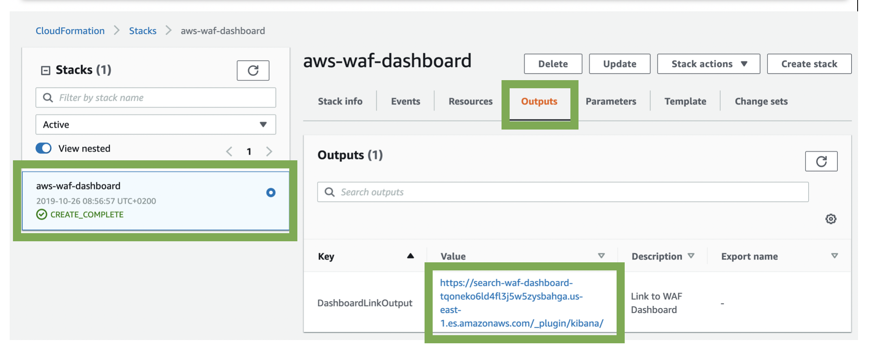Screen dimensions: 871x353
Task: Expand the Stack actions menu
Action: [709, 64]
